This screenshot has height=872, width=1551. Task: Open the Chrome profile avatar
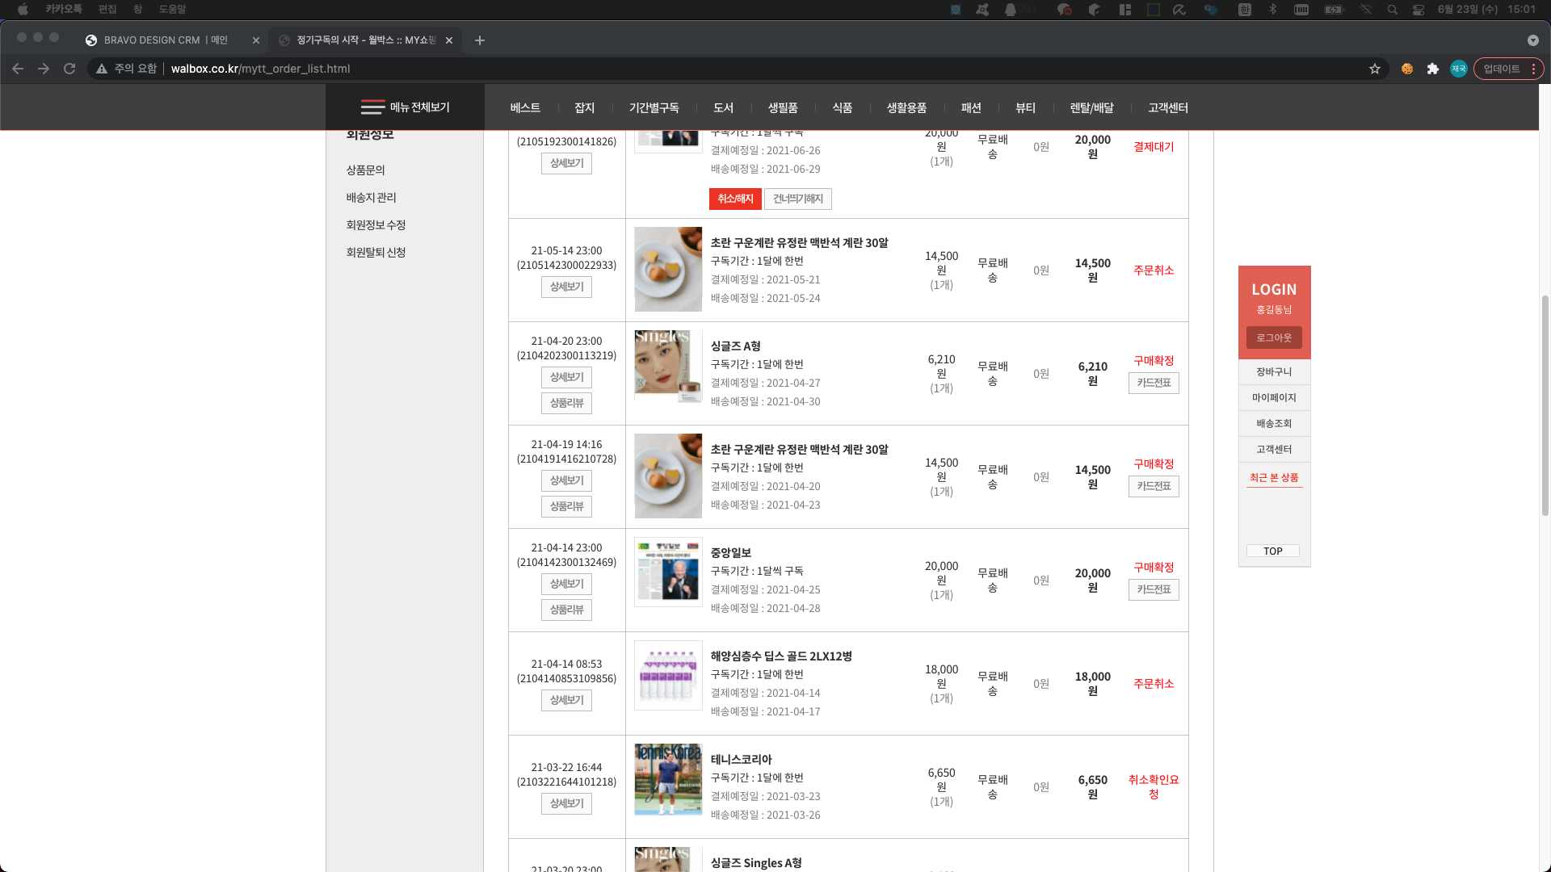tap(1459, 69)
